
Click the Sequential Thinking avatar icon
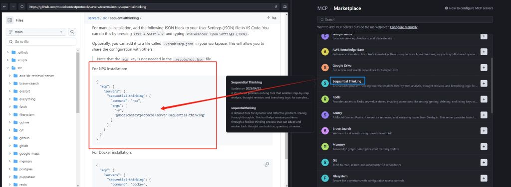(325, 84)
